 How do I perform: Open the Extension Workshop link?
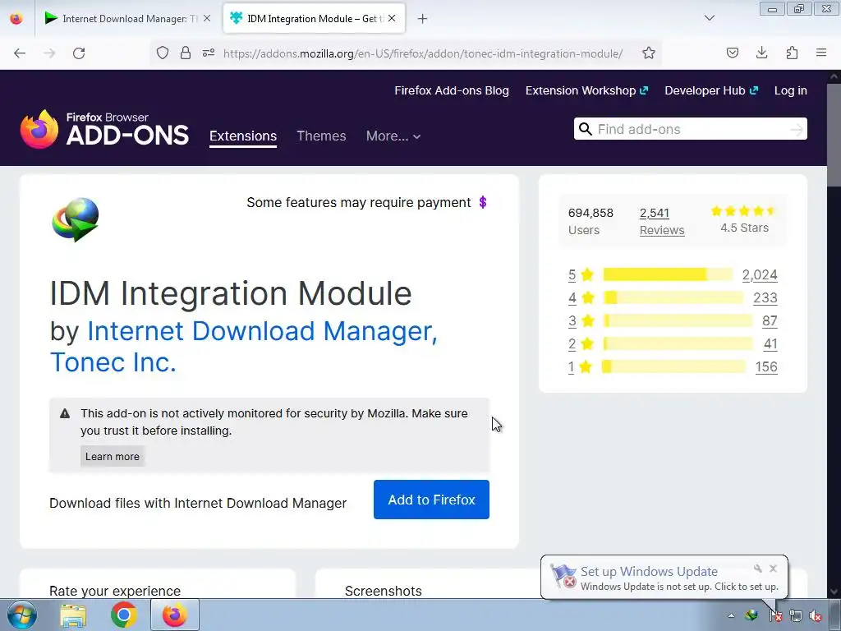[586, 90]
